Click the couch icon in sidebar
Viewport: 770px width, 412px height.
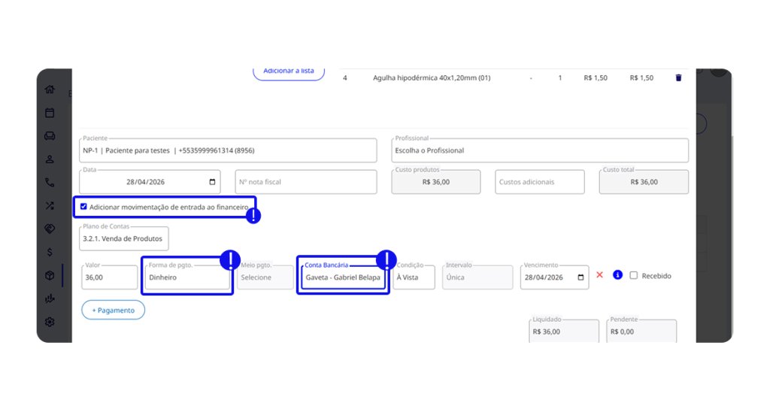click(x=50, y=136)
